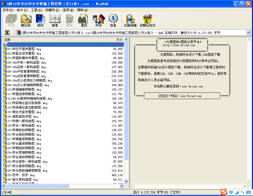Open the 工具 (Tools) menu
253x196 pixels.
click(x=36, y=10)
